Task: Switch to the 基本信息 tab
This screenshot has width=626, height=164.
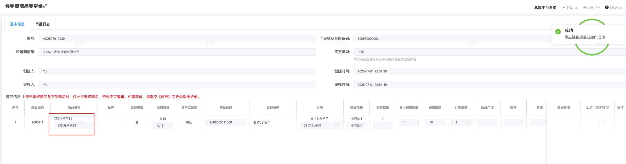Action: (x=17, y=24)
